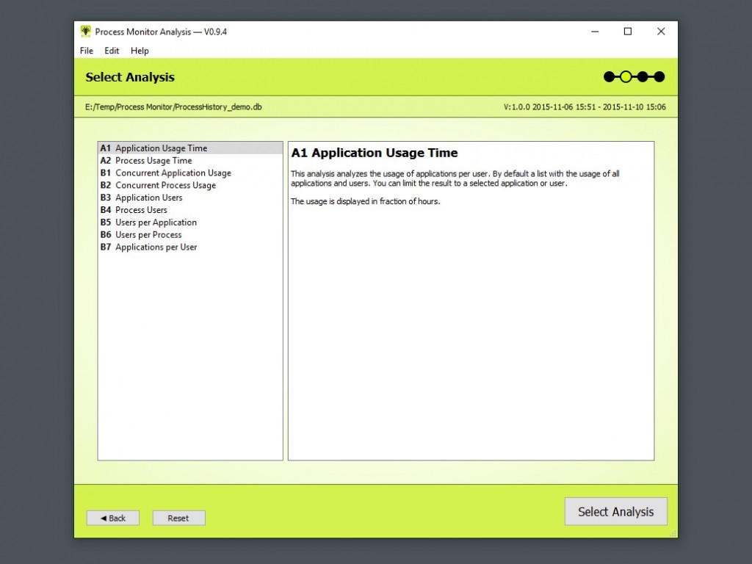Viewport: 752px width, 564px height.
Task: Open the Edit menu
Action: [x=112, y=51]
